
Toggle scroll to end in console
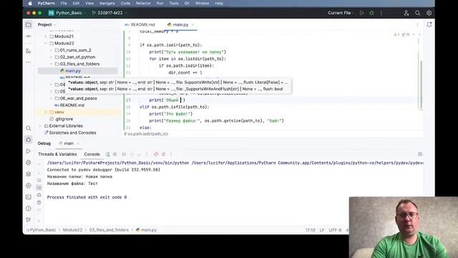[39, 188]
